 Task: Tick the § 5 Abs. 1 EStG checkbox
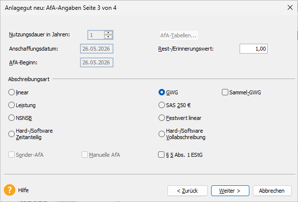click(x=162, y=155)
